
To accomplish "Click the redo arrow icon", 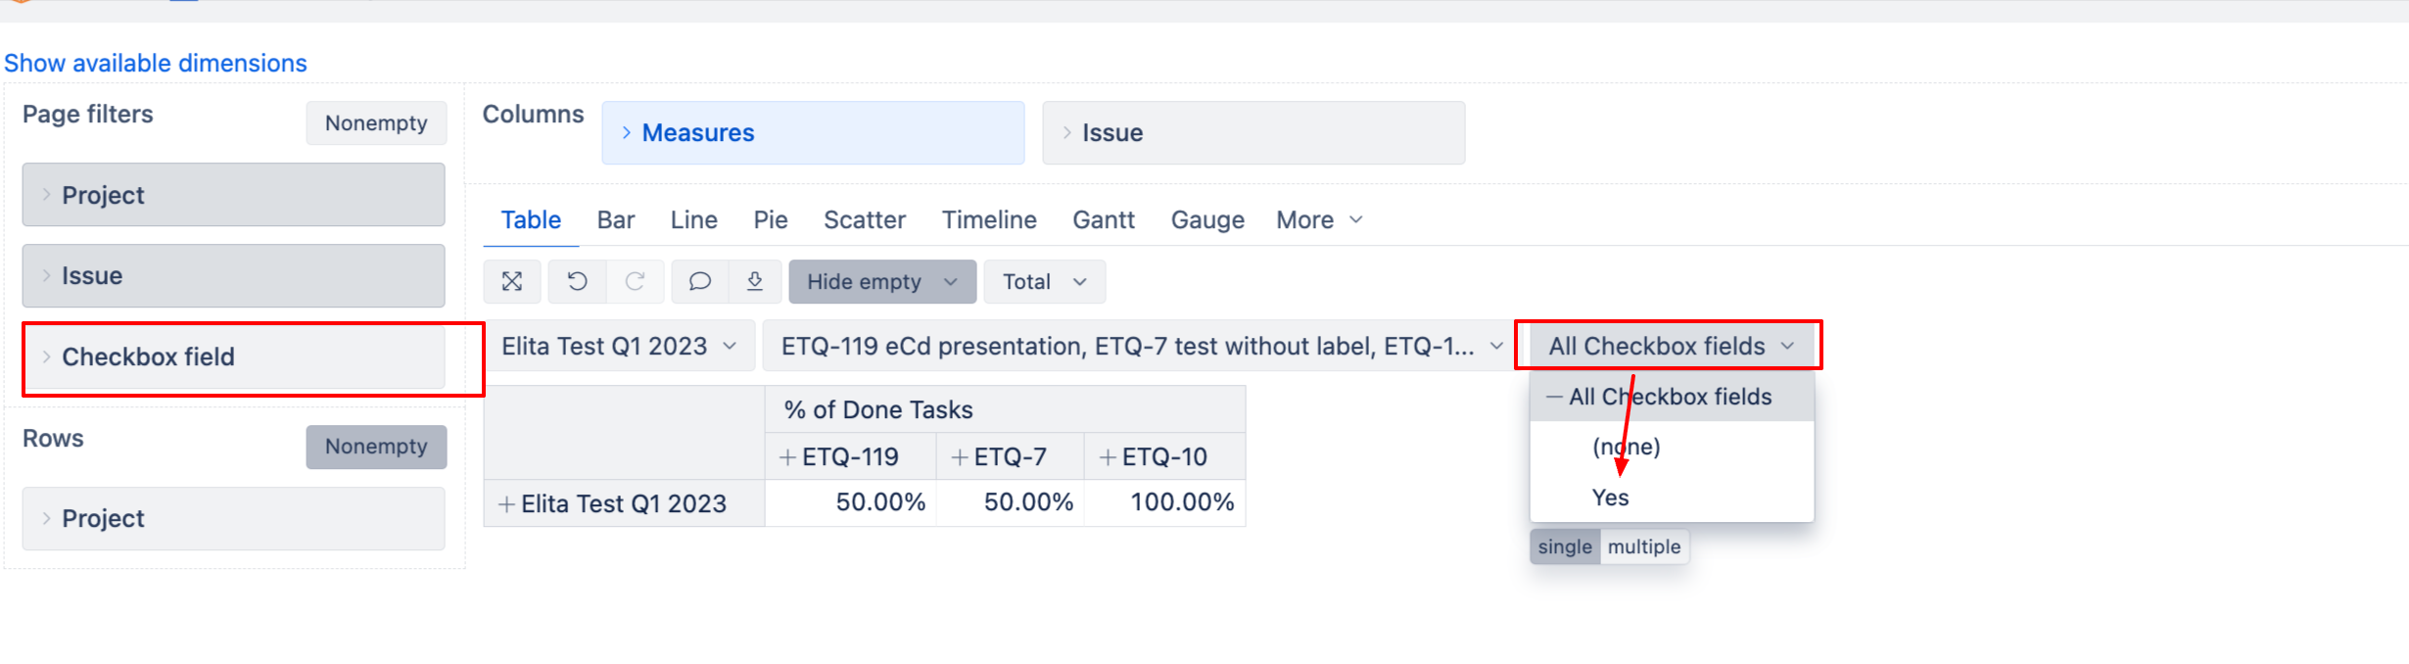I will [636, 282].
